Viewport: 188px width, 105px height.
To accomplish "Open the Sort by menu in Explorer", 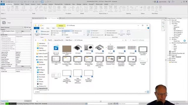I will (88, 33).
